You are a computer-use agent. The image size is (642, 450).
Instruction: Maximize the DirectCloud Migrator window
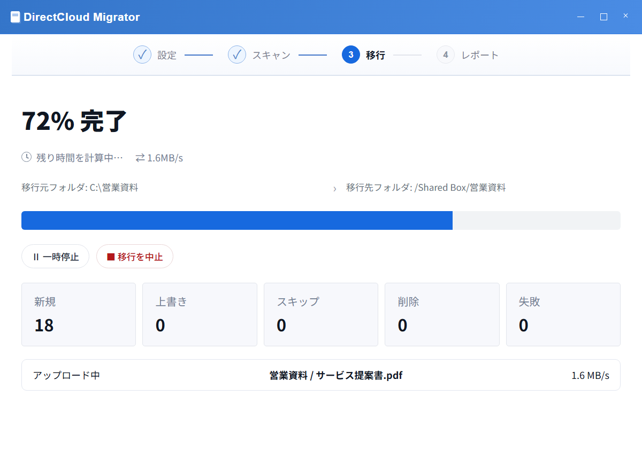coord(603,17)
